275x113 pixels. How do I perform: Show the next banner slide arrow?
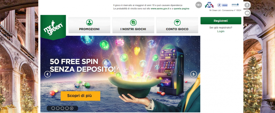point(193,74)
